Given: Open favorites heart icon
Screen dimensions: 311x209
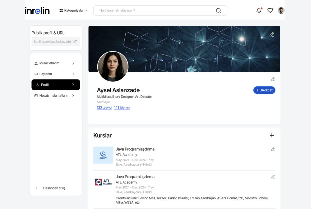Looking at the screenshot, I should pyautogui.click(x=270, y=11).
